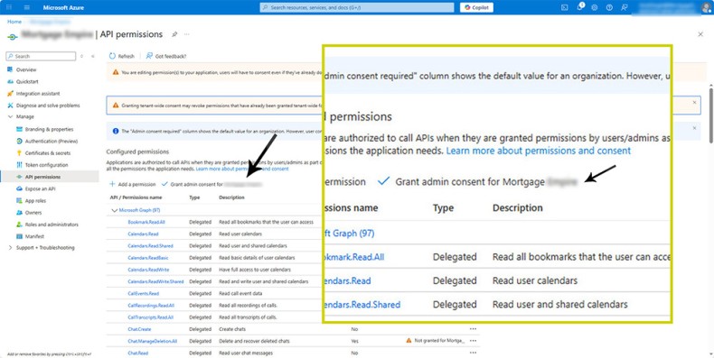Open Chat.Create permission link

pos(139,329)
